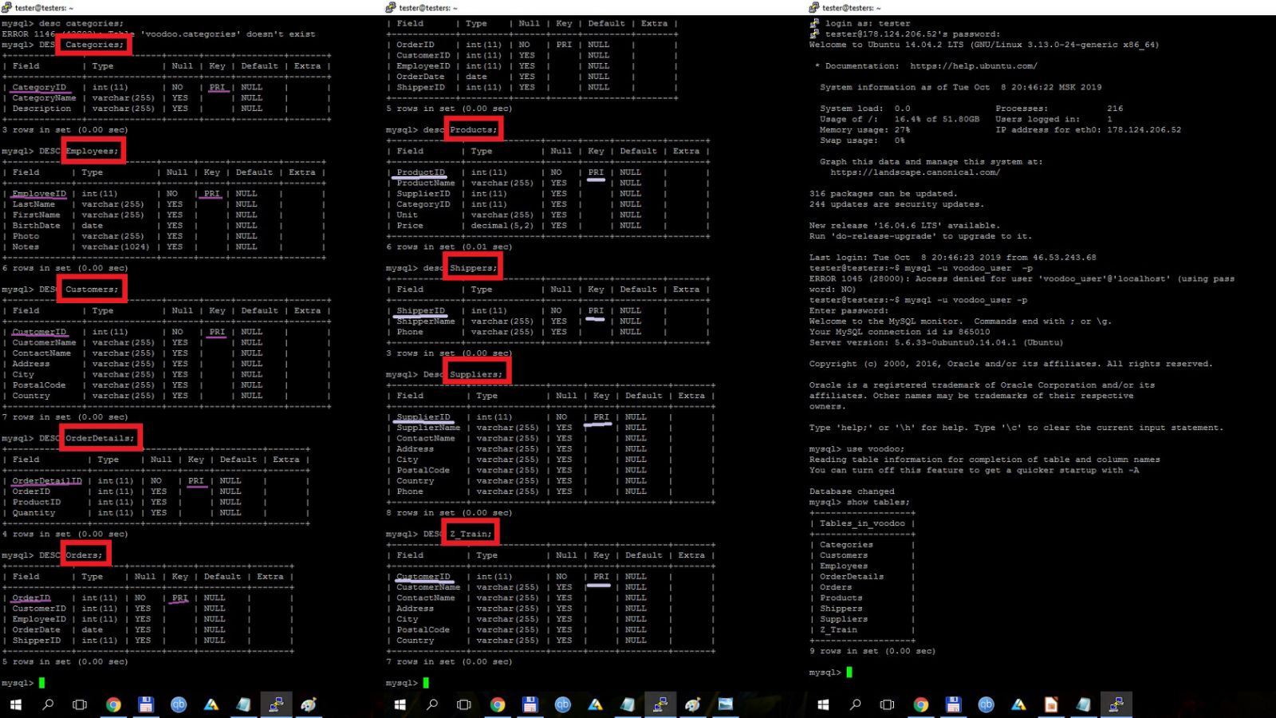Open the Photos app icon in taskbar

coord(725,704)
